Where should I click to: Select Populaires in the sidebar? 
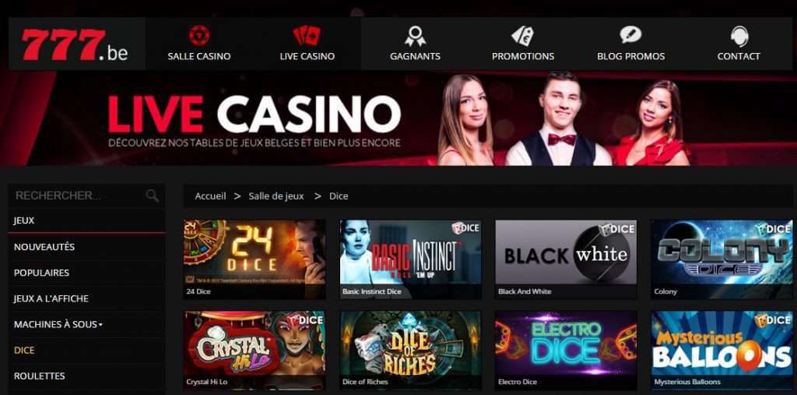[x=42, y=273]
